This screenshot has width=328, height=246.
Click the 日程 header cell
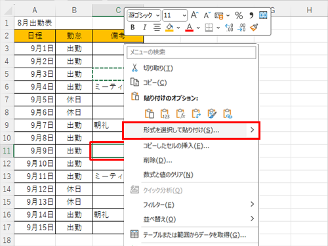coord(35,35)
